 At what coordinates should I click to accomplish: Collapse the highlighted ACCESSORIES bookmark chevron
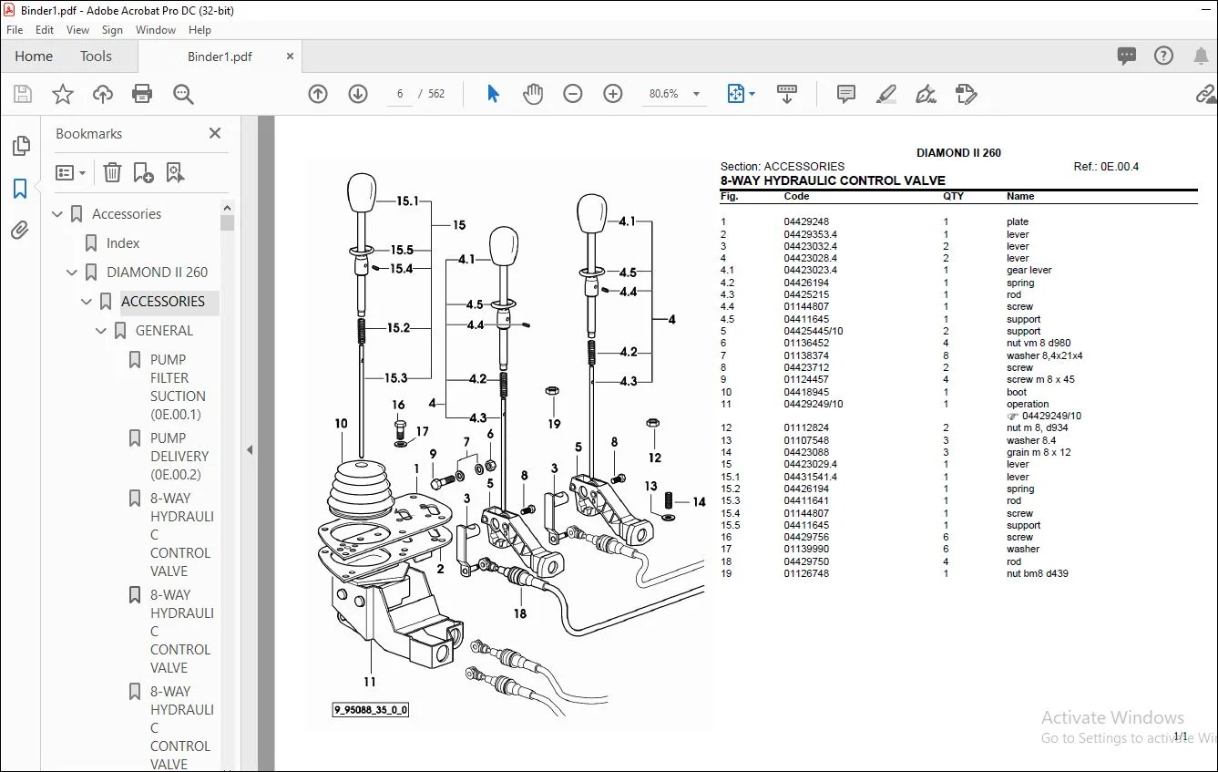(87, 302)
